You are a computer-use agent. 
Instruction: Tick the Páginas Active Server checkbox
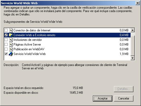click(x=6, y=44)
